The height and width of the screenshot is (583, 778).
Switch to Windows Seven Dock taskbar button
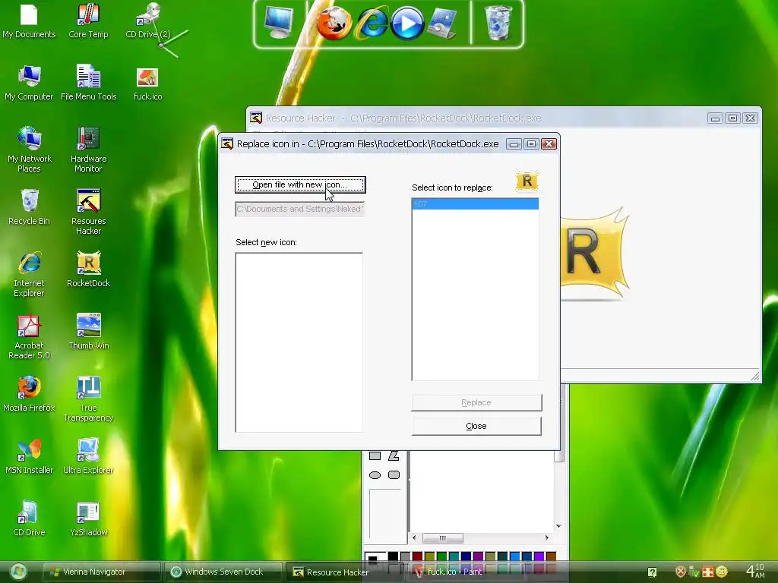point(223,572)
